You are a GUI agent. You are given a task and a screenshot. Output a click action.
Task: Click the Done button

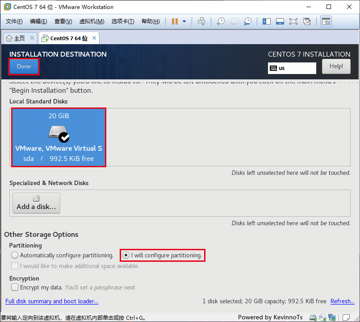click(24, 66)
